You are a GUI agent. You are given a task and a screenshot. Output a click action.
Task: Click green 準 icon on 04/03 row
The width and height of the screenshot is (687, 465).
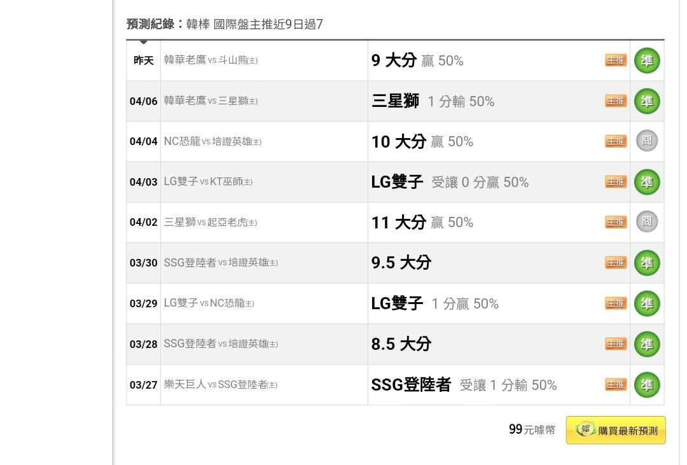647,182
